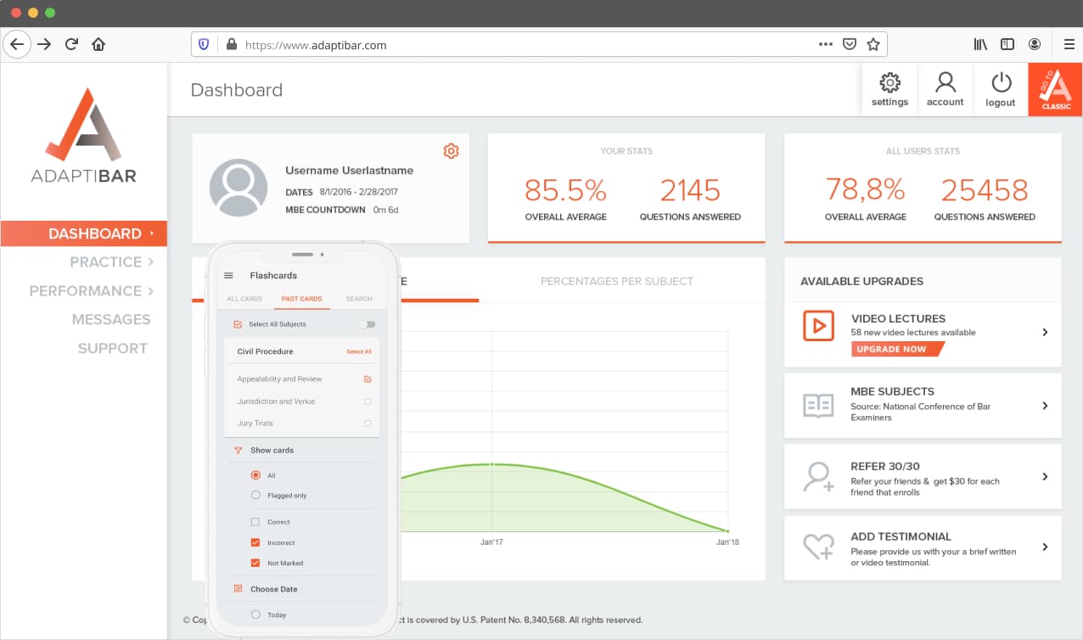
Task: Click the browser forward arrow
Action: click(44, 44)
